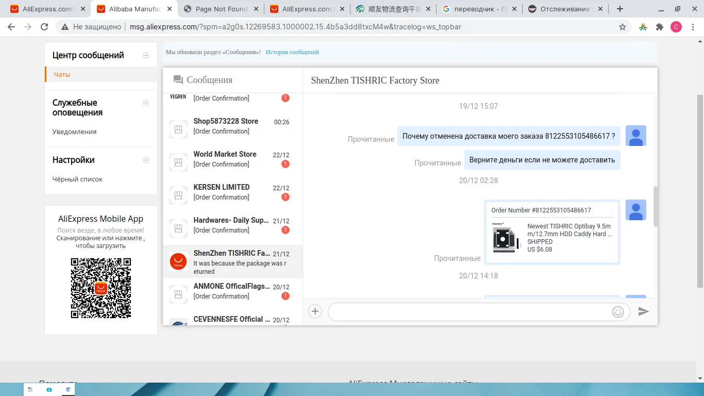Open the World Market Store conversation
Viewport: 704px width, 396px height.
[232, 162]
